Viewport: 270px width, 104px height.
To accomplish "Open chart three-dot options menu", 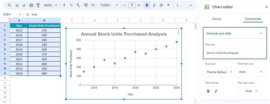I will click(x=179, y=32).
